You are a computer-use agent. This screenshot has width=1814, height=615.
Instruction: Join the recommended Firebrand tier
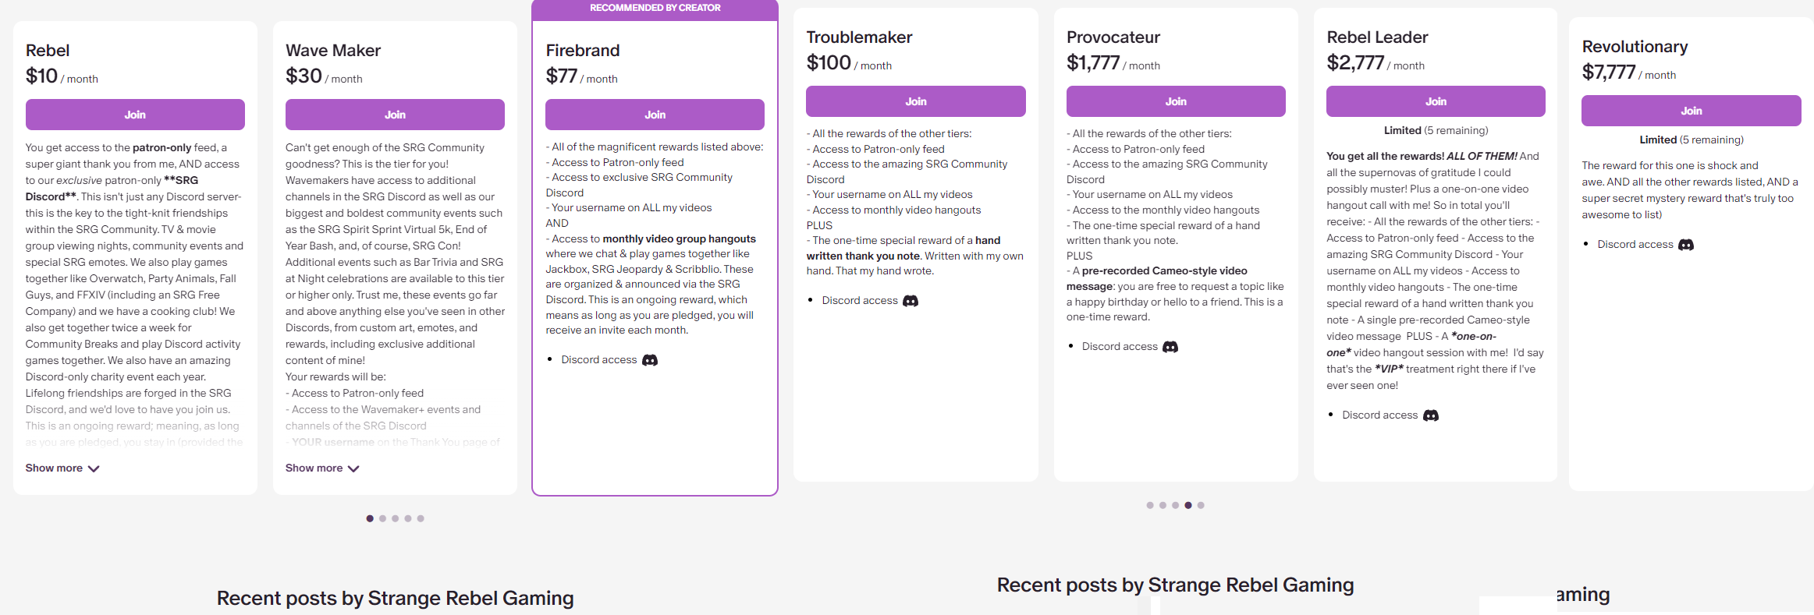pyautogui.click(x=655, y=115)
